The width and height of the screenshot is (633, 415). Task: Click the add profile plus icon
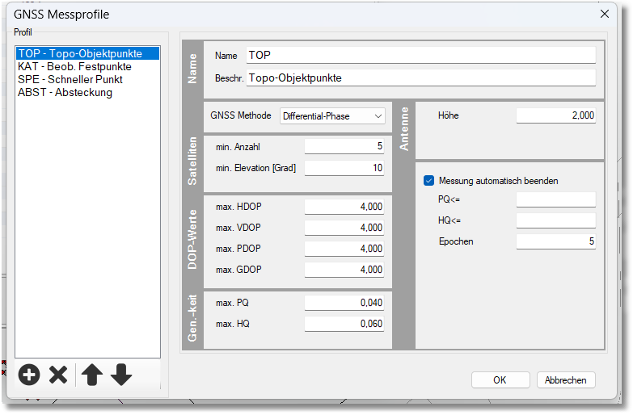point(29,375)
